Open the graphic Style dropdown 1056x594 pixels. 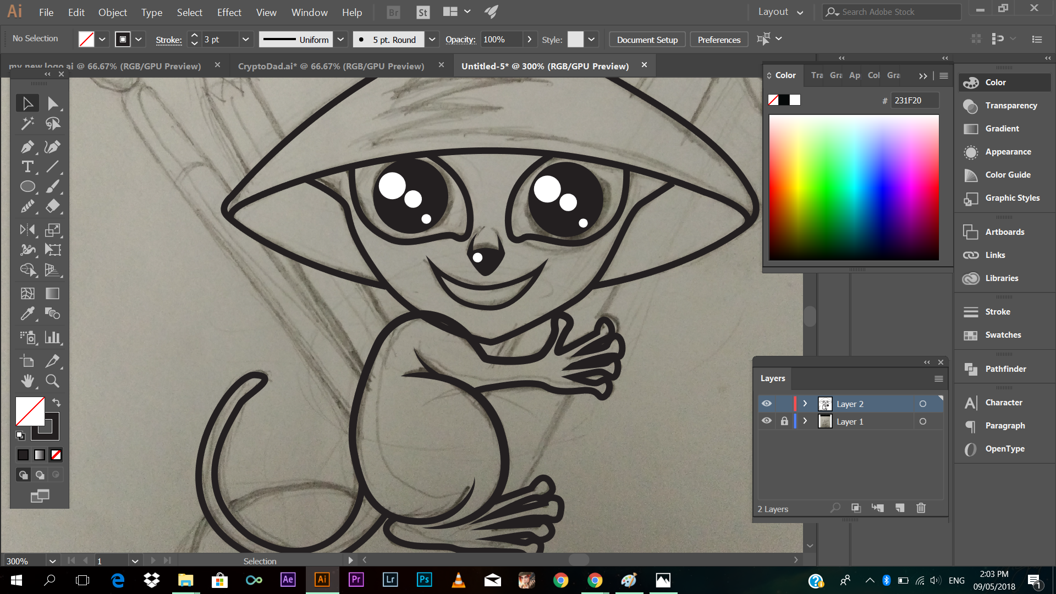[591, 39]
